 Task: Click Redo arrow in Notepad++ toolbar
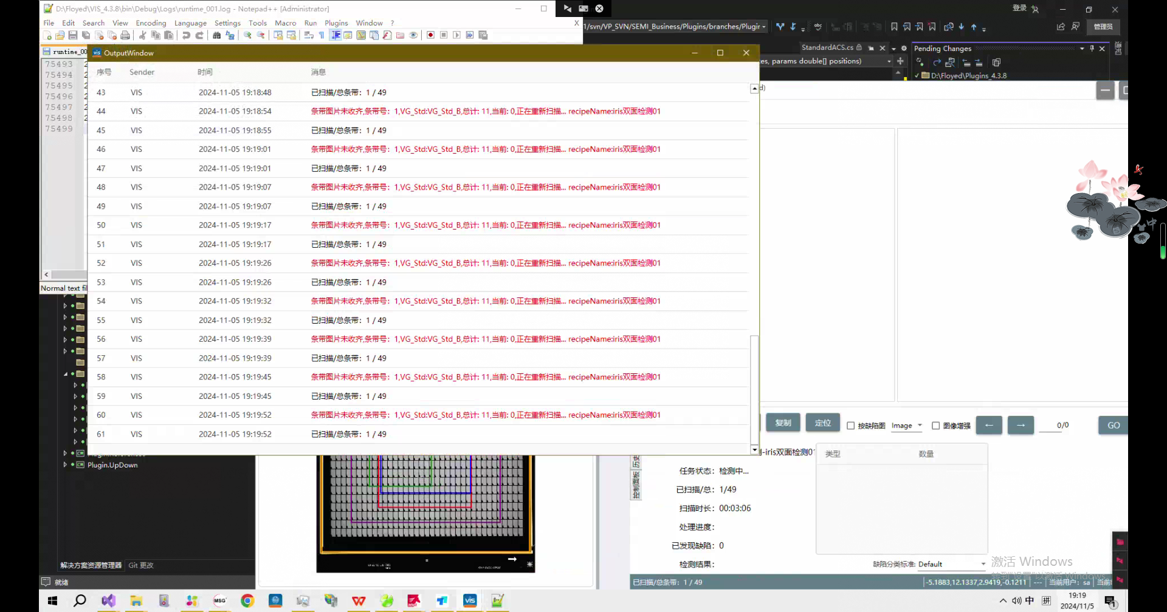click(199, 35)
